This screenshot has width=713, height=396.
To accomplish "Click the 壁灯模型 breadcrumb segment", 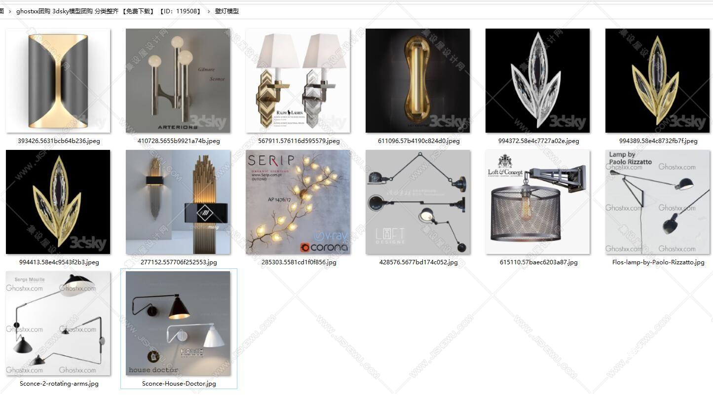I will coord(227,11).
